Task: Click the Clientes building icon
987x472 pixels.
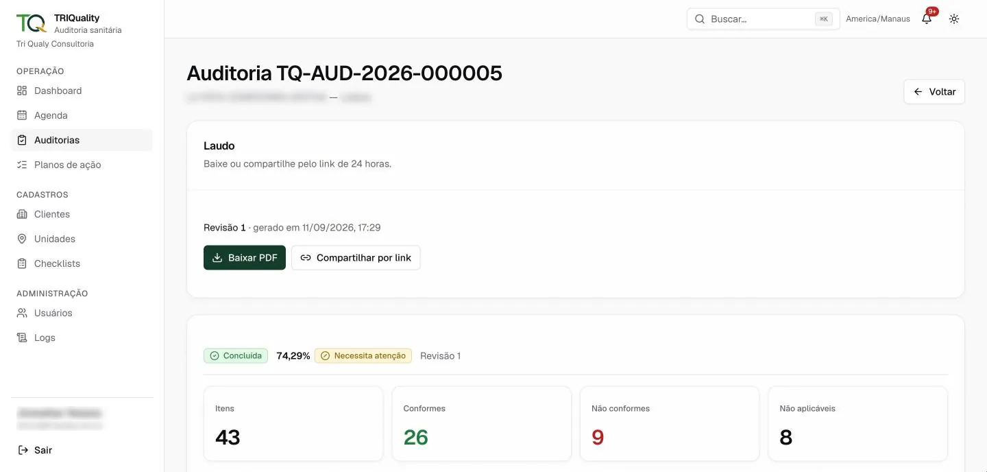Action: (x=22, y=214)
